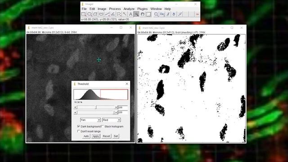Close the Threshold dialog
288x162 pixels.
pos(127,84)
